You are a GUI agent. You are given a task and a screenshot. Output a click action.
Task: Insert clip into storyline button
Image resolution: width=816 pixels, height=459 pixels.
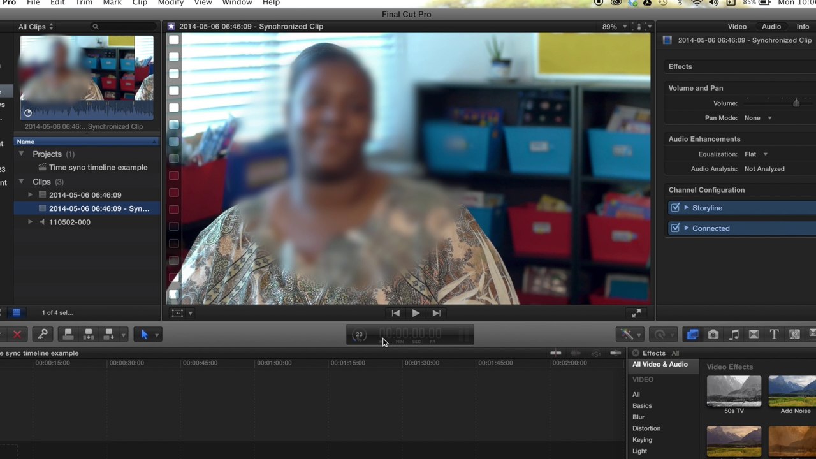(x=89, y=334)
